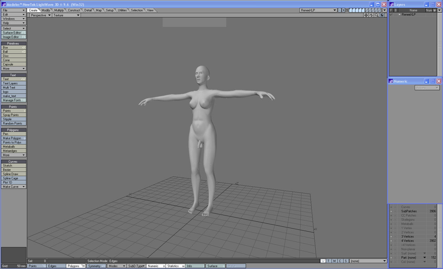This screenshot has height=269, width=443.
Task: Switch to the T texture map type
Action: [x=329, y=261]
